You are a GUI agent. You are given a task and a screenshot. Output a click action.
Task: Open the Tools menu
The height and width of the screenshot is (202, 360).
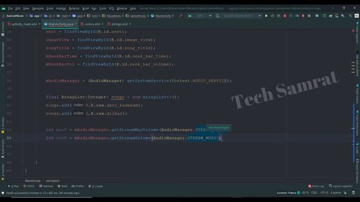pos(102,8)
